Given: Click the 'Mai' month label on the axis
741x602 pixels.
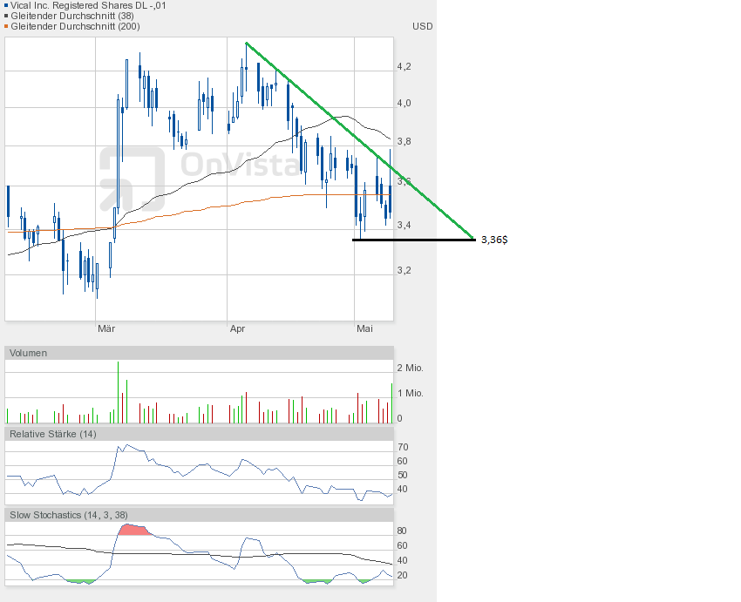Looking at the screenshot, I should [x=364, y=328].
